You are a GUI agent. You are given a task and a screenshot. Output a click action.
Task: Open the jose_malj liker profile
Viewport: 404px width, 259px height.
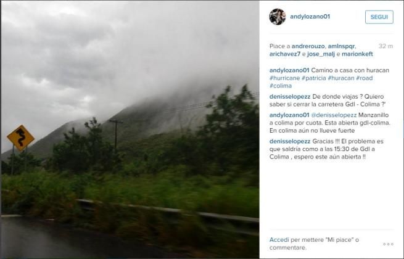321,54
